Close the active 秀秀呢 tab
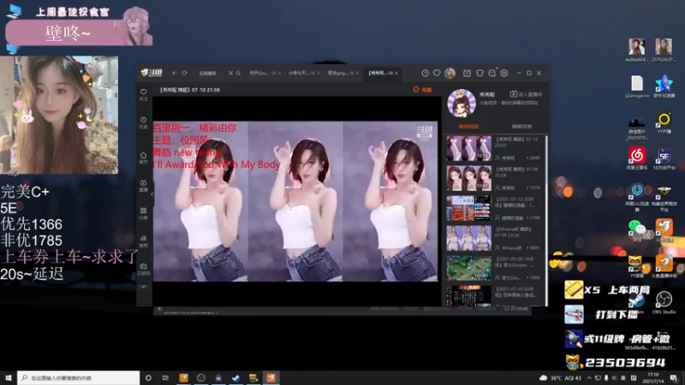Screen dimensions: 685x385 click(396, 73)
